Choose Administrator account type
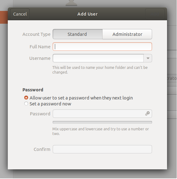The image size is (177, 179). click(x=127, y=34)
